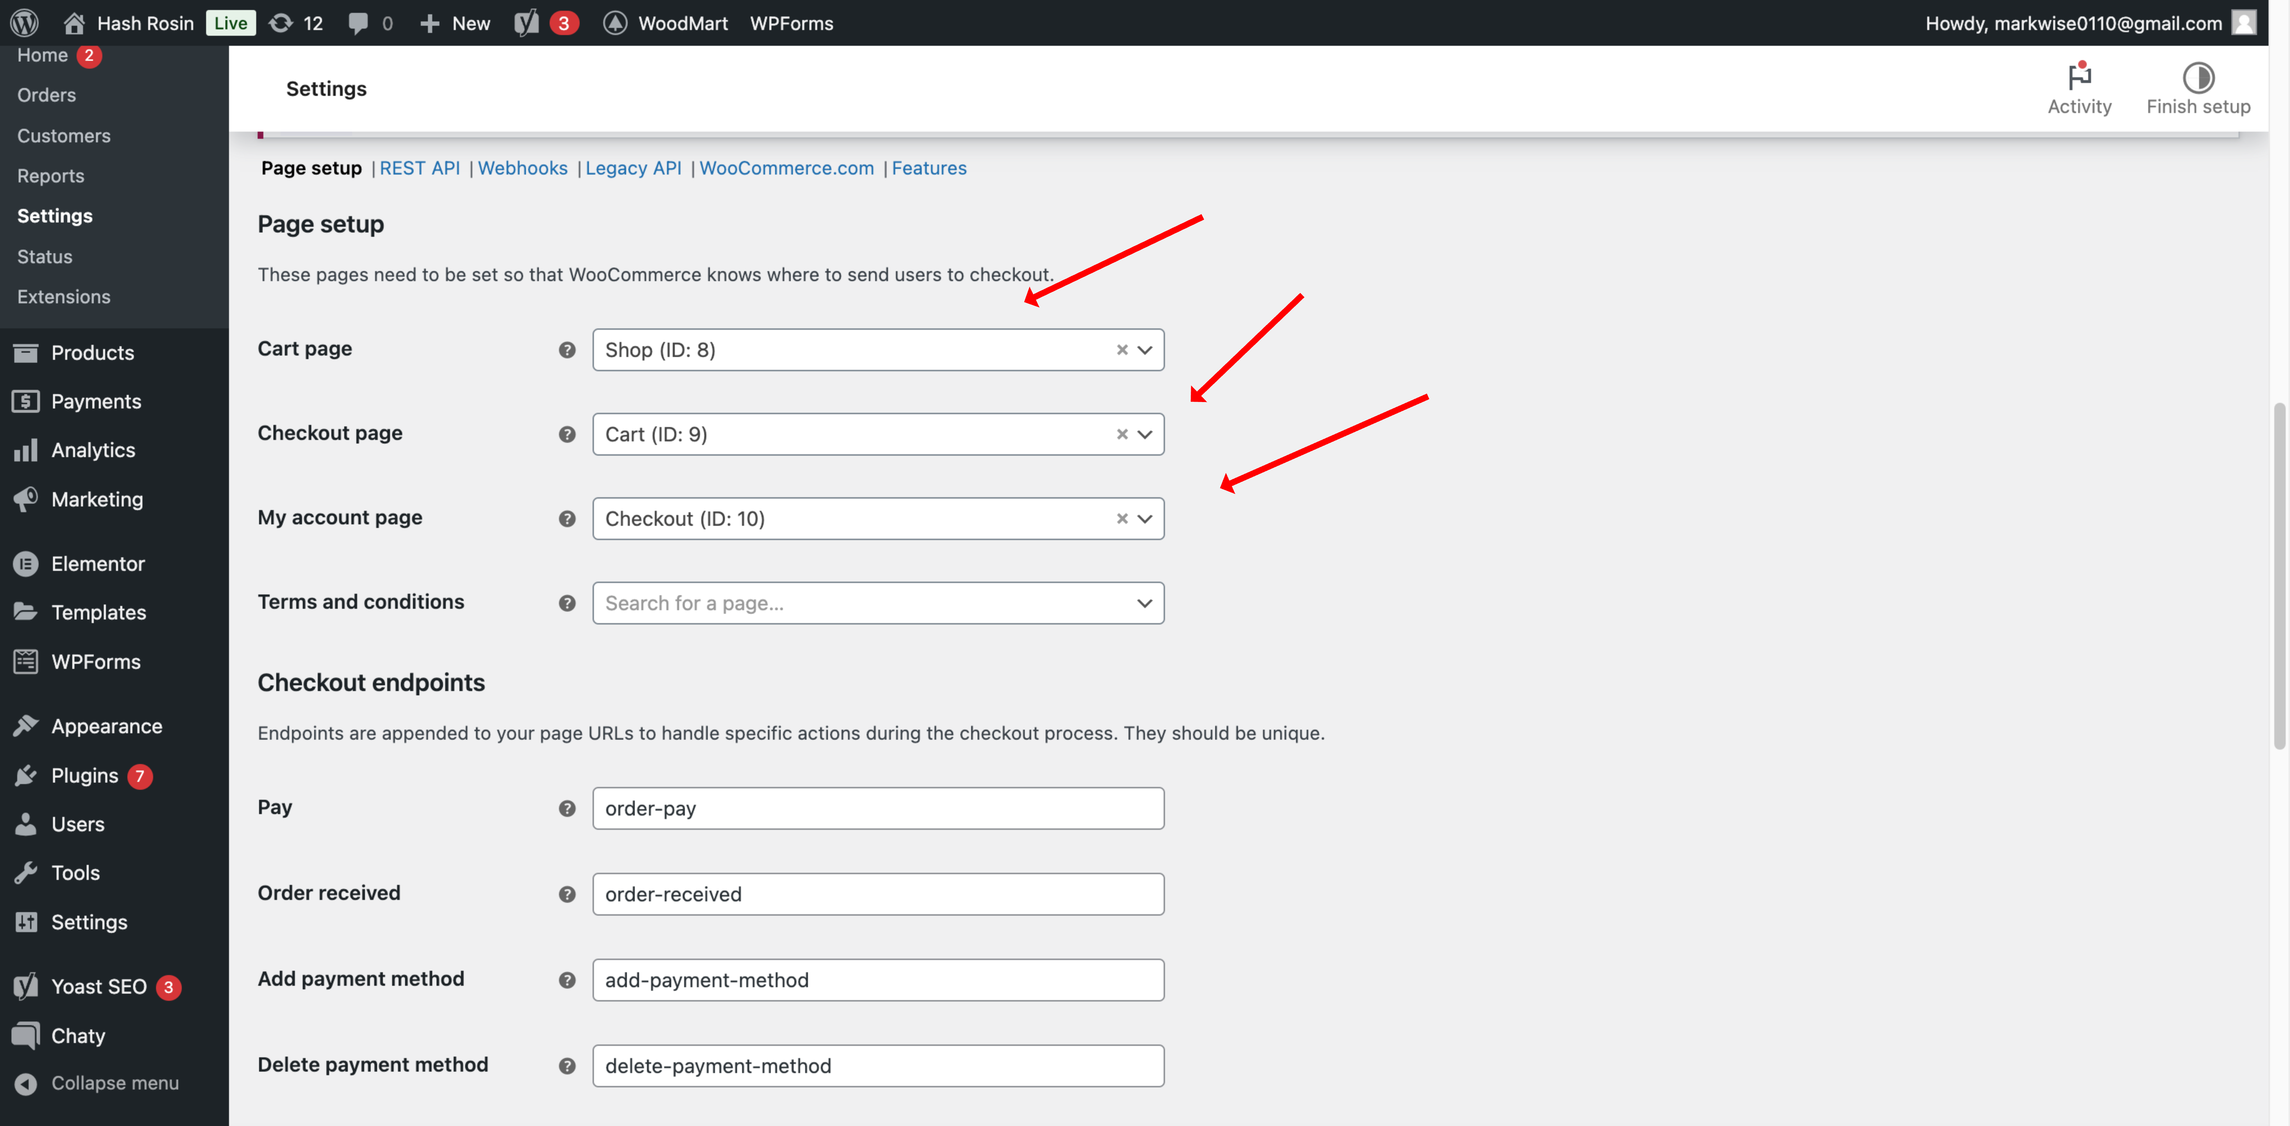2290x1126 pixels.
Task: Click the Analytics bar chart icon
Action: click(26, 451)
